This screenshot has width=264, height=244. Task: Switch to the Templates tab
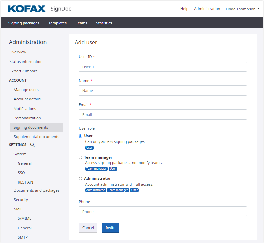pyautogui.click(x=57, y=23)
